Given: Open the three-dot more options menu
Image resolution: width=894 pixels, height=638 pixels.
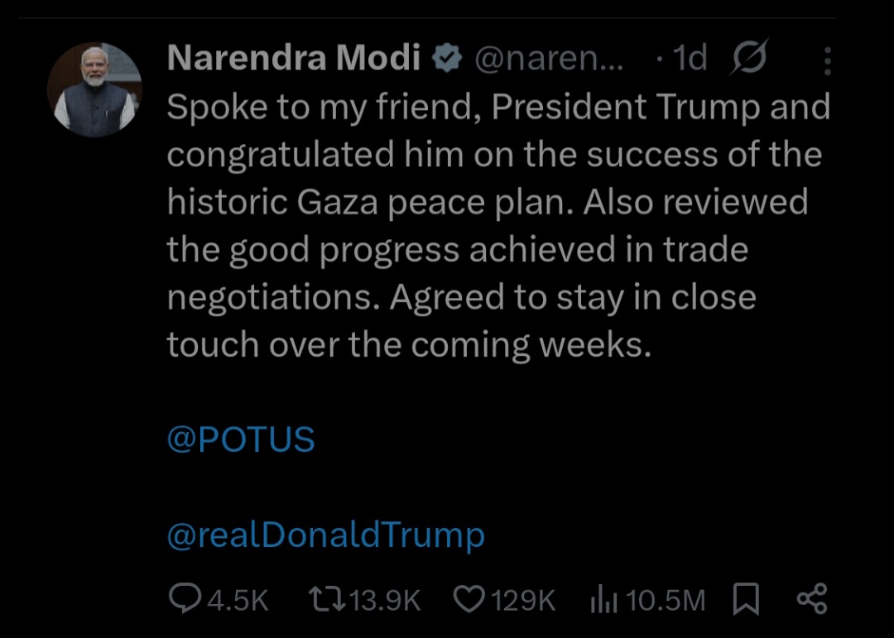Looking at the screenshot, I should [828, 60].
